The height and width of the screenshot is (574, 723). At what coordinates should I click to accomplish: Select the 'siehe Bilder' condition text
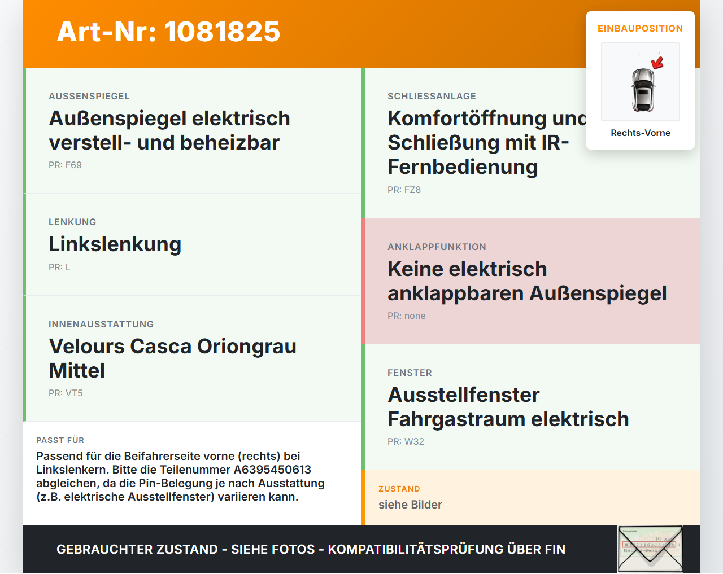pos(410,505)
